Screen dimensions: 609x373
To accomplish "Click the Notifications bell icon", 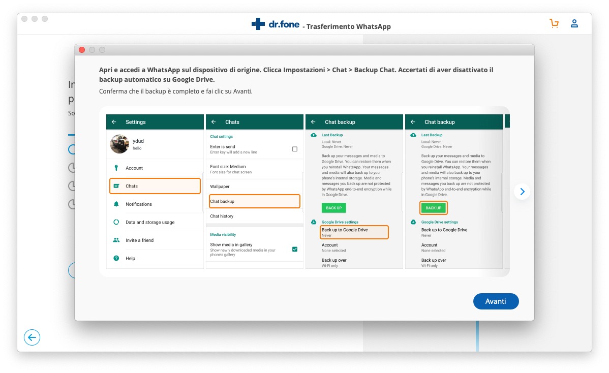I will pyautogui.click(x=116, y=204).
